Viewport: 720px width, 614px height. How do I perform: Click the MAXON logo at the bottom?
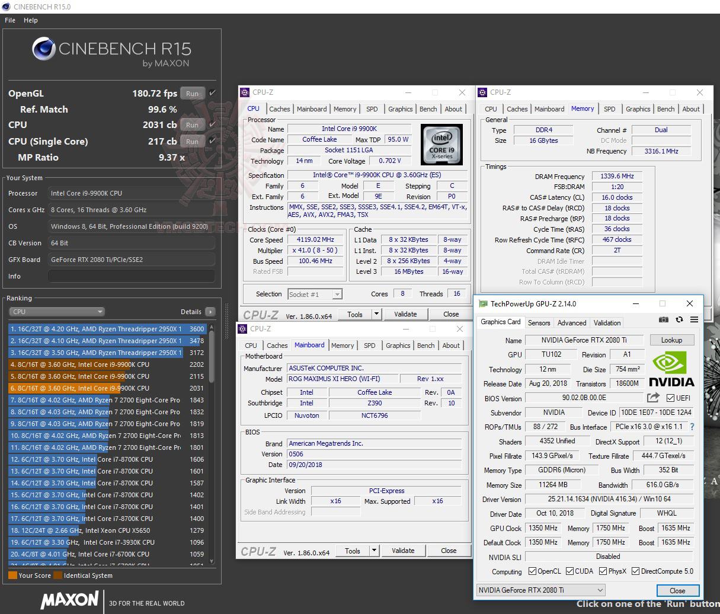(69, 600)
